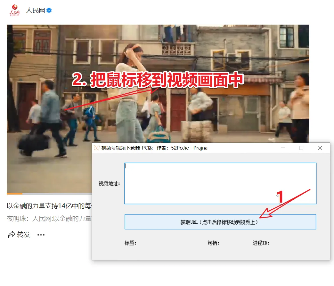Open the three-dot more options menu
The width and height of the screenshot is (334, 286).
coord(41,235)
